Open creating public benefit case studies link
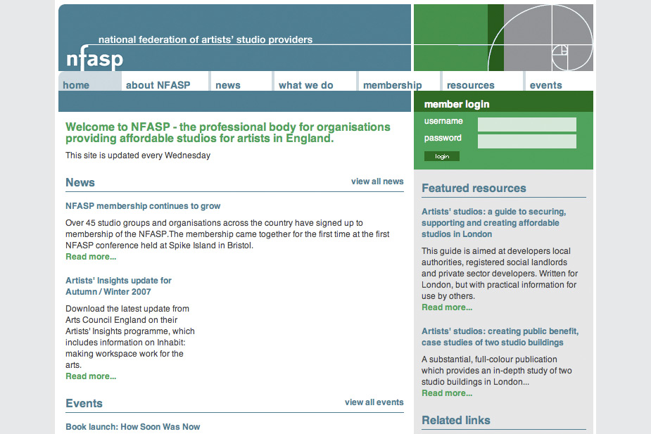651x434 pixels. 500,337
